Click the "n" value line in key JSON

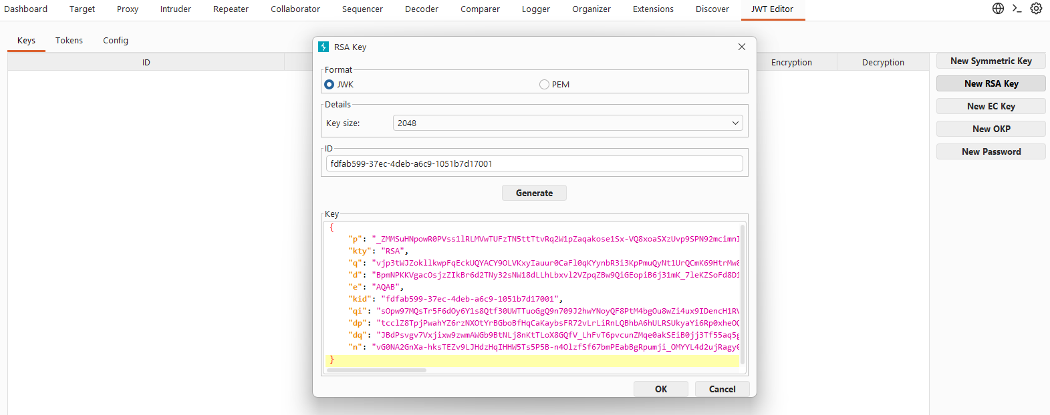(x=543, y=347)
